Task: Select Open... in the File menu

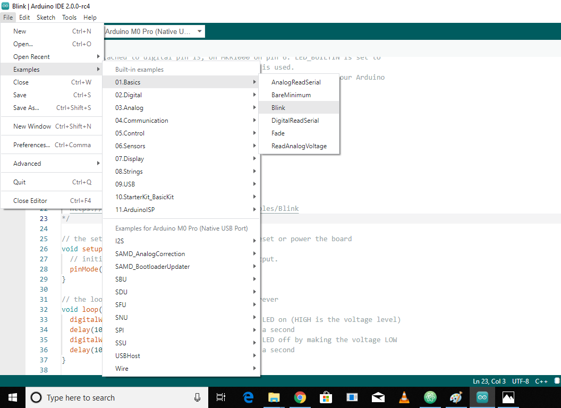Action: point(52,44)
